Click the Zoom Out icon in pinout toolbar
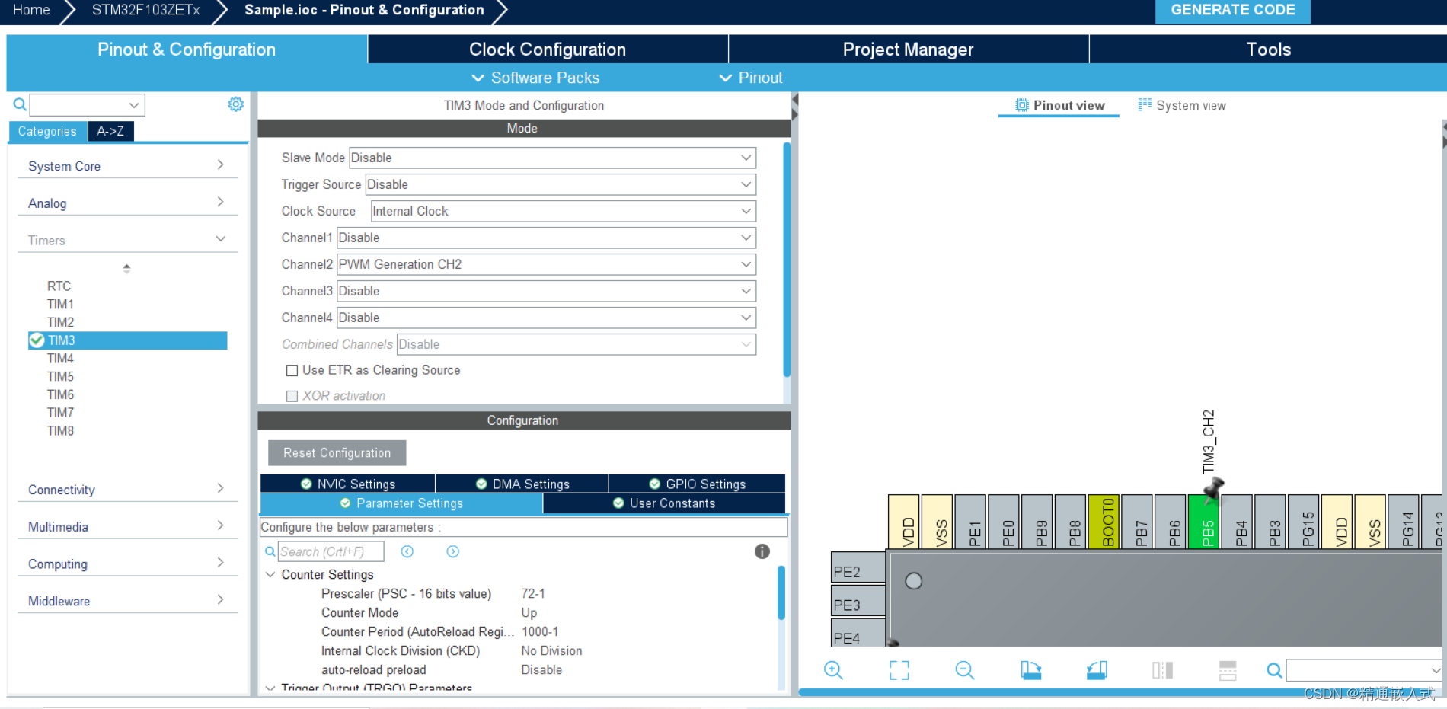The height and width of the screenshot is (709, 1447). point(965,670)
